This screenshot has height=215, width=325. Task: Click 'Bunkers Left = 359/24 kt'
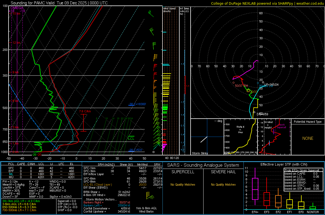pos(107,205)
